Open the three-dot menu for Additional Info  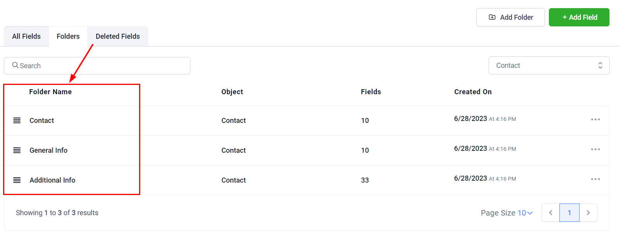click(595, 179)
